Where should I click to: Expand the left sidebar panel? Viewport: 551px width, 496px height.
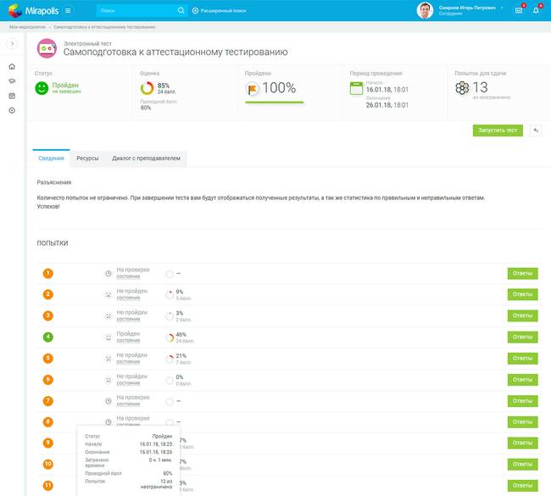point(12,44)
